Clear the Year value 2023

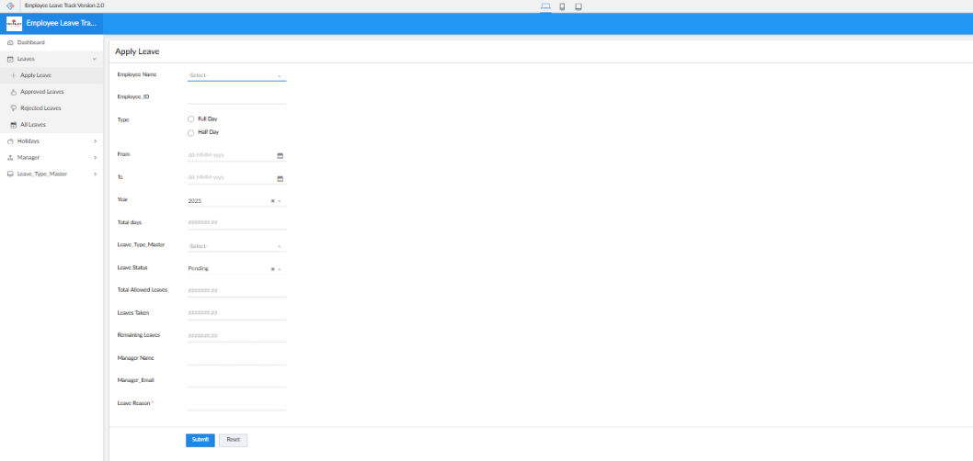[272, 200]
